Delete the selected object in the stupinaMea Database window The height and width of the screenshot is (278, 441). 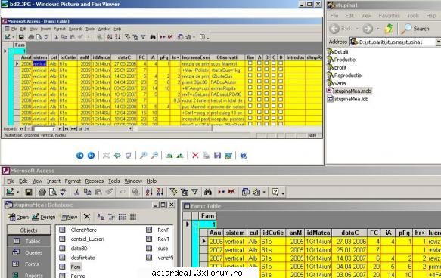[87, 217]
